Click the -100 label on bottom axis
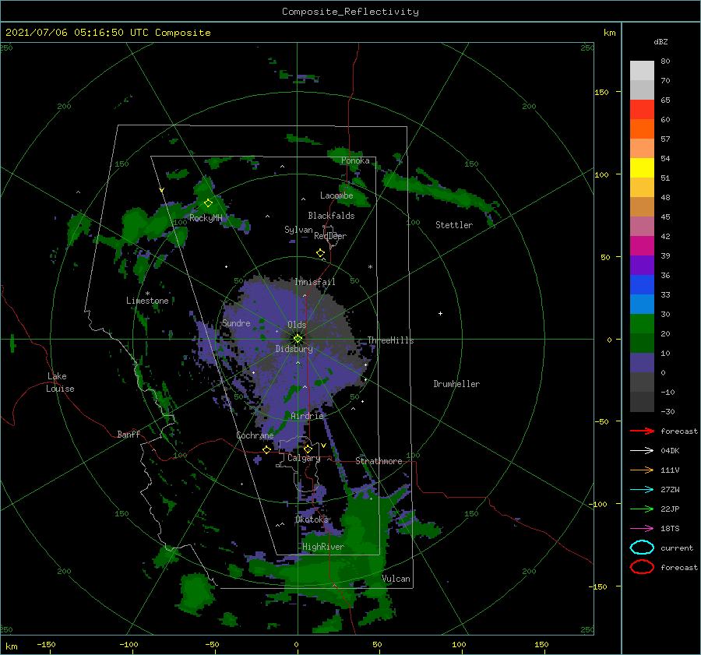 129,645
